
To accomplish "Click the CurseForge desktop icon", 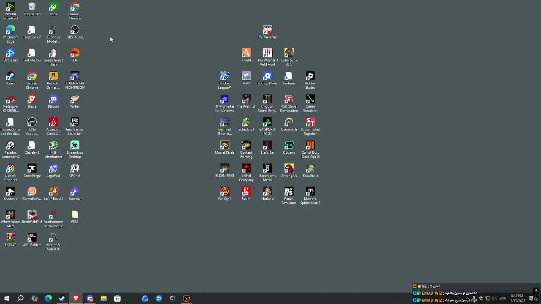I will [x=32, y=171].
